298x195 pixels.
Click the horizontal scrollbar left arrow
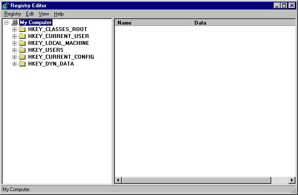(x=118, y=180)
